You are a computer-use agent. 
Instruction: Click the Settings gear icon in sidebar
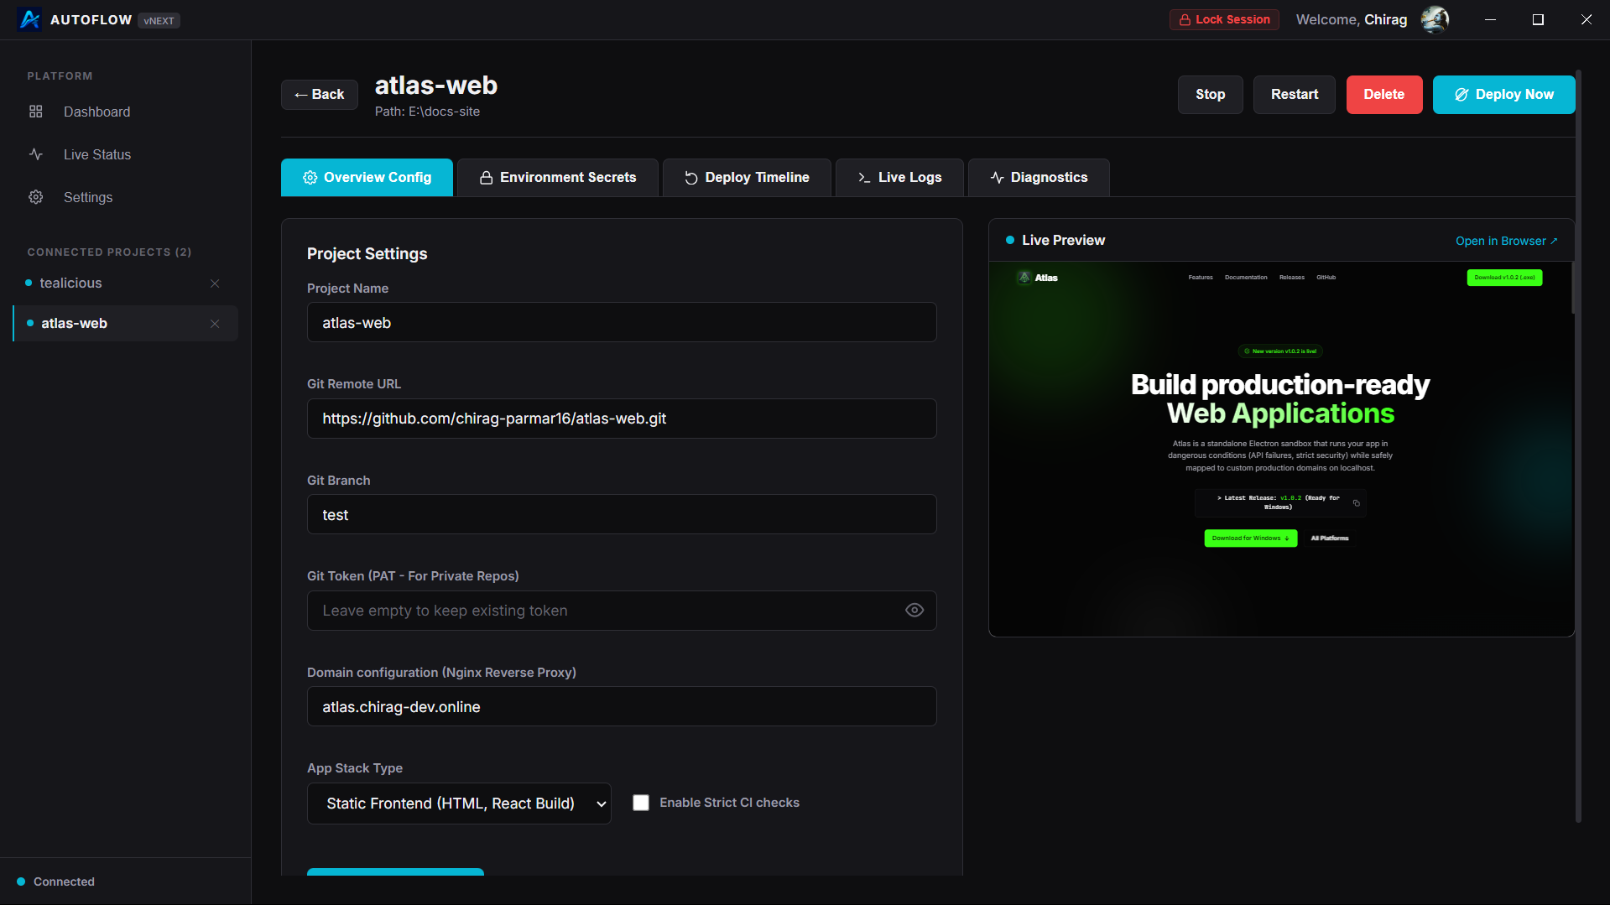tap(36, 197)
